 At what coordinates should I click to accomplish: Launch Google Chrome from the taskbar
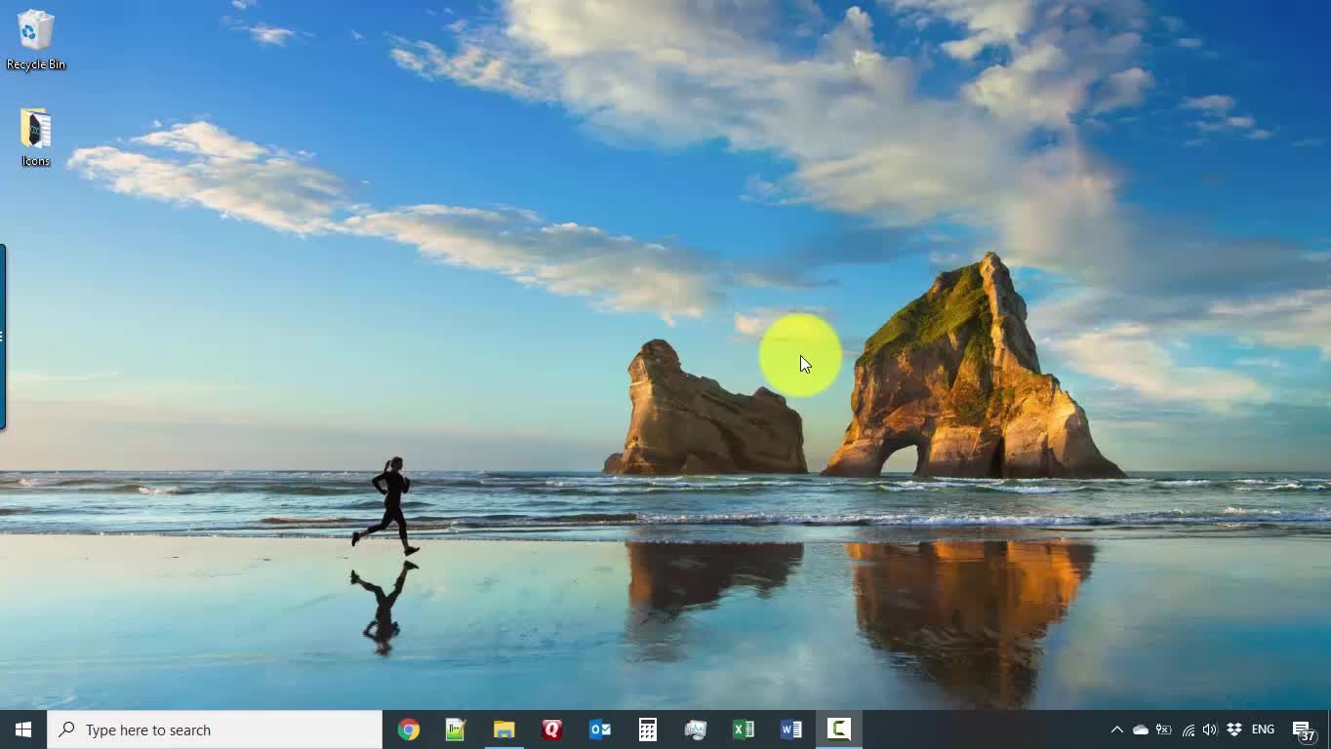pos(408,729)
